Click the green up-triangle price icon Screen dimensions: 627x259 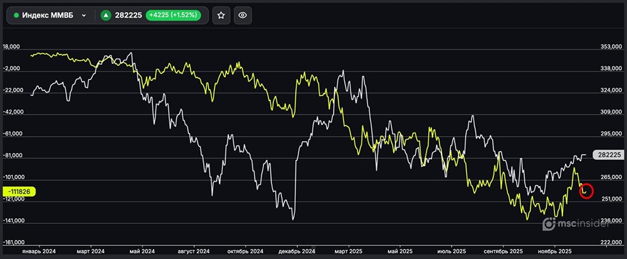[x=105, y=16]
